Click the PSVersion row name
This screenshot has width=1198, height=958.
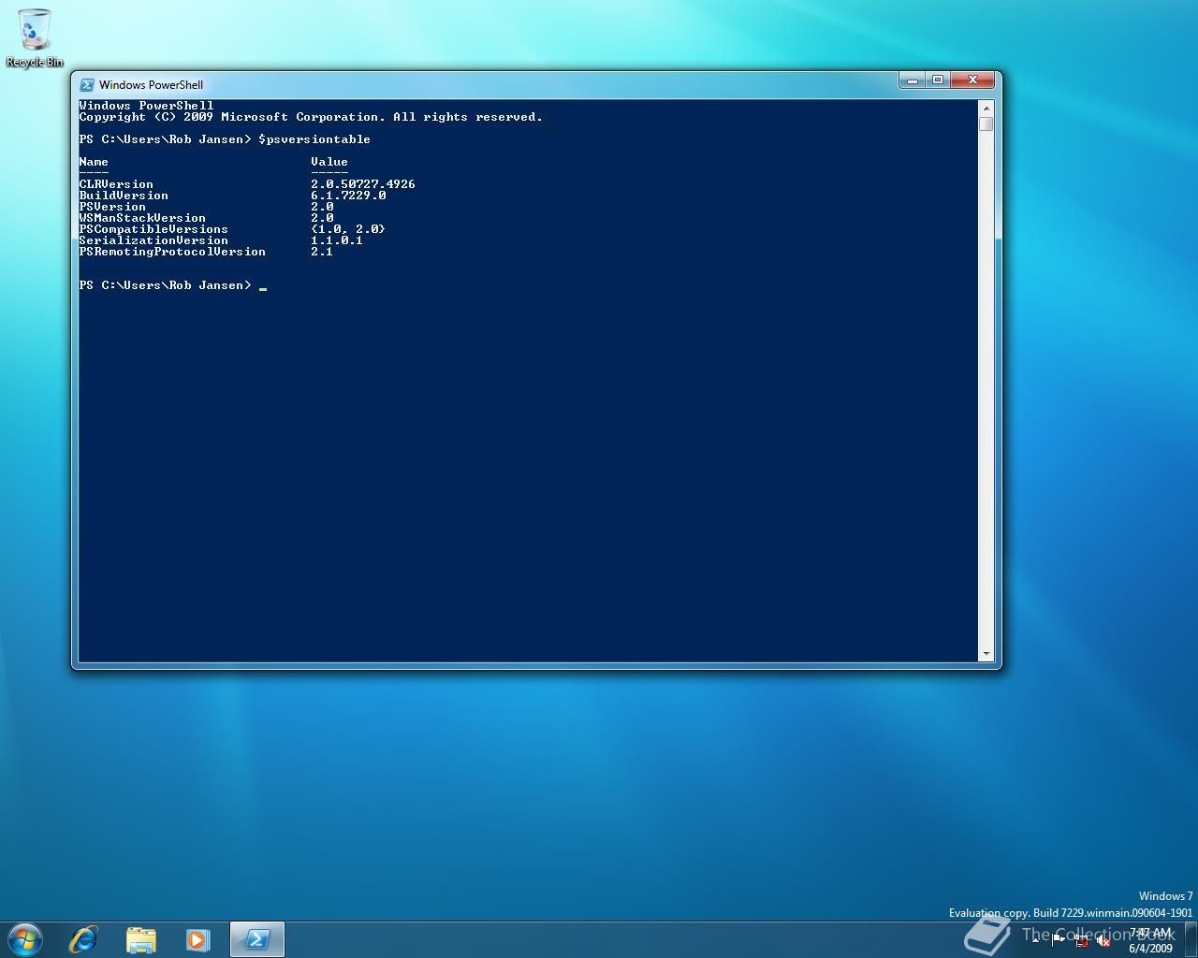tap(112, 207)
